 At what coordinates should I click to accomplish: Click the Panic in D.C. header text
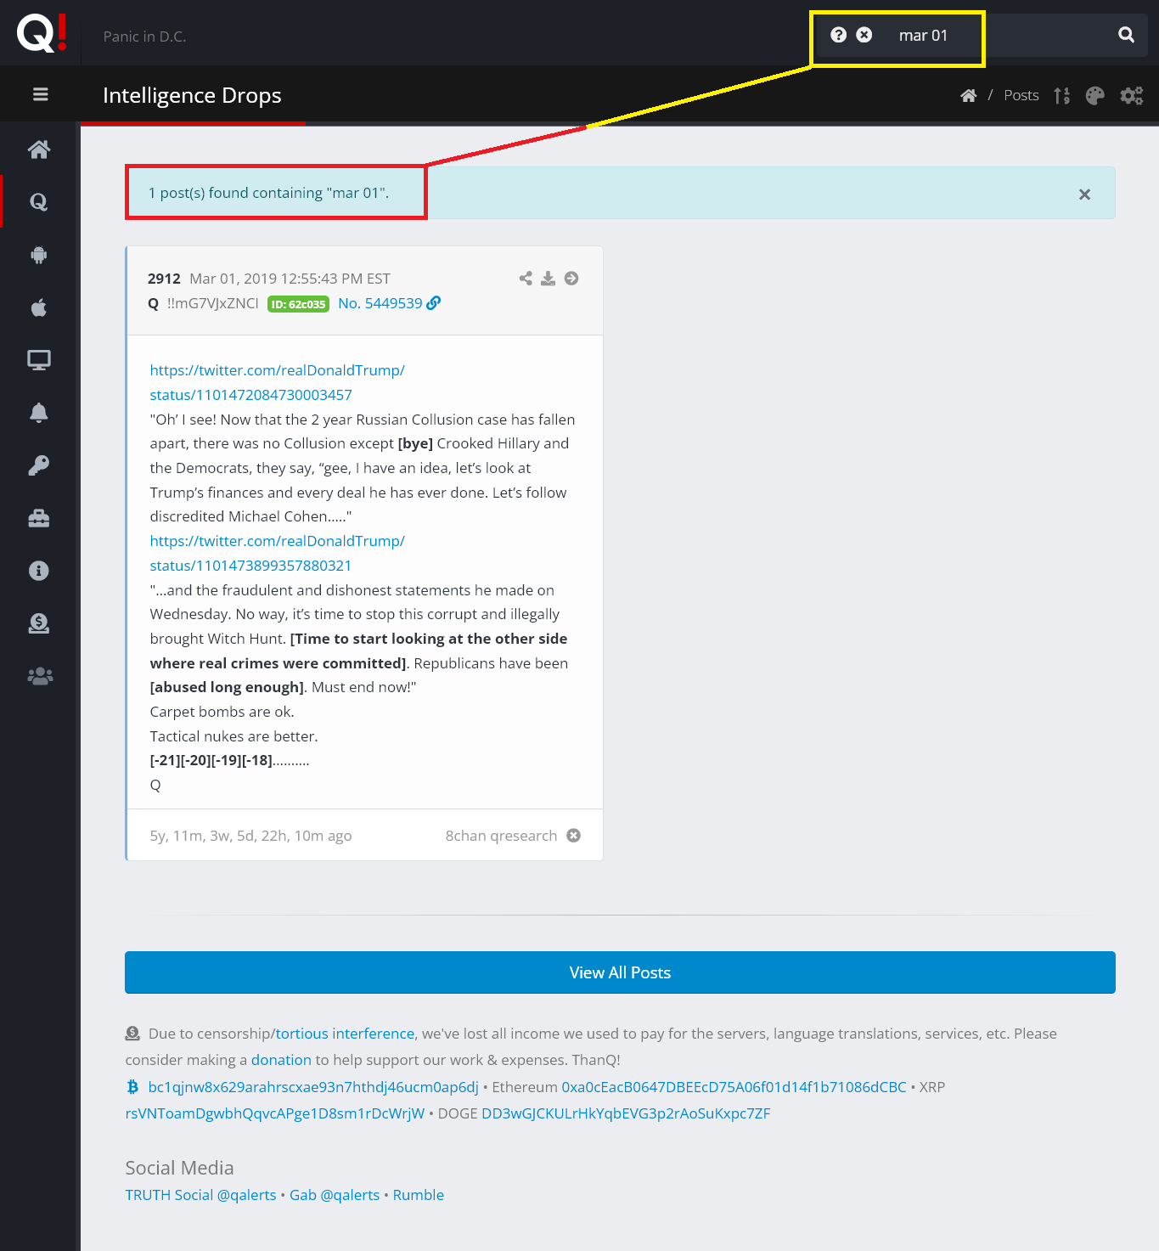144,37
